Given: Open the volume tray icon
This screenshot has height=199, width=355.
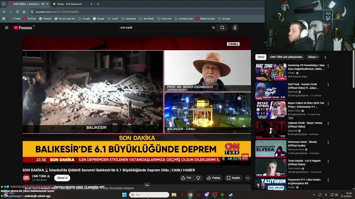Looking at the screenshot, I should 336,195.
